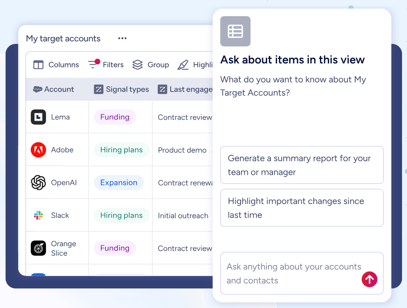
Task: Click the Orange Slice company logo
Action: [x=39, y=248]
